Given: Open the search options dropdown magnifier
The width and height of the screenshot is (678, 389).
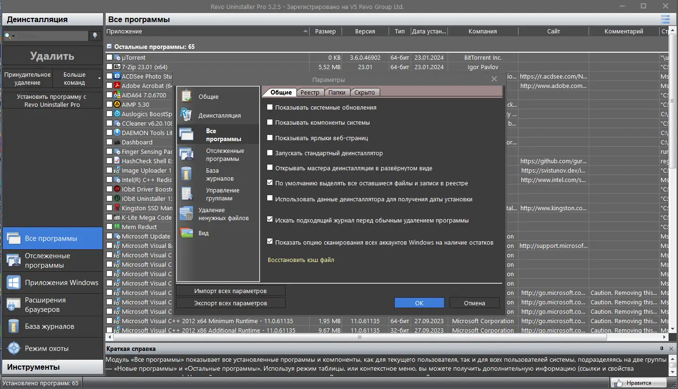Looking at the screenshot, I should tap(9, 36).
